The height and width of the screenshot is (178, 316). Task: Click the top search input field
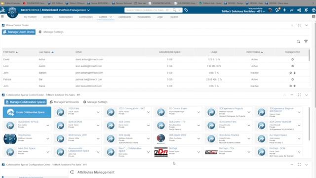(x=148, y=10)
